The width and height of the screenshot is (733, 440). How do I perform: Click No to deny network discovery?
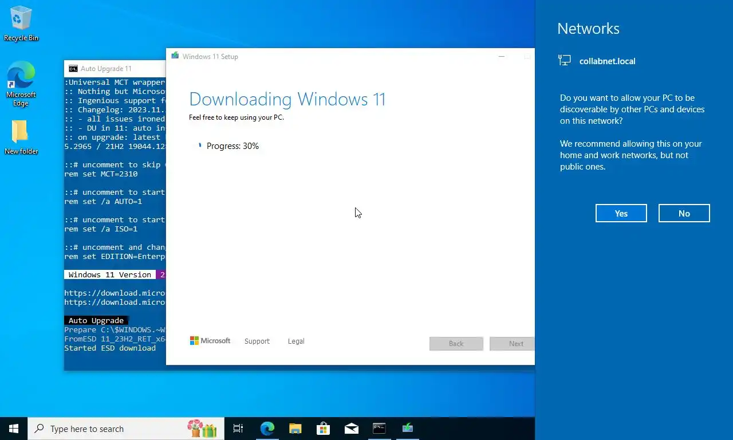tap(684, 213)
